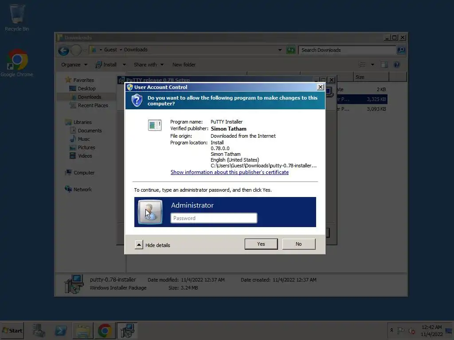Open Music library
Viewport: 454px width, 340px height.
pos(84,139)
